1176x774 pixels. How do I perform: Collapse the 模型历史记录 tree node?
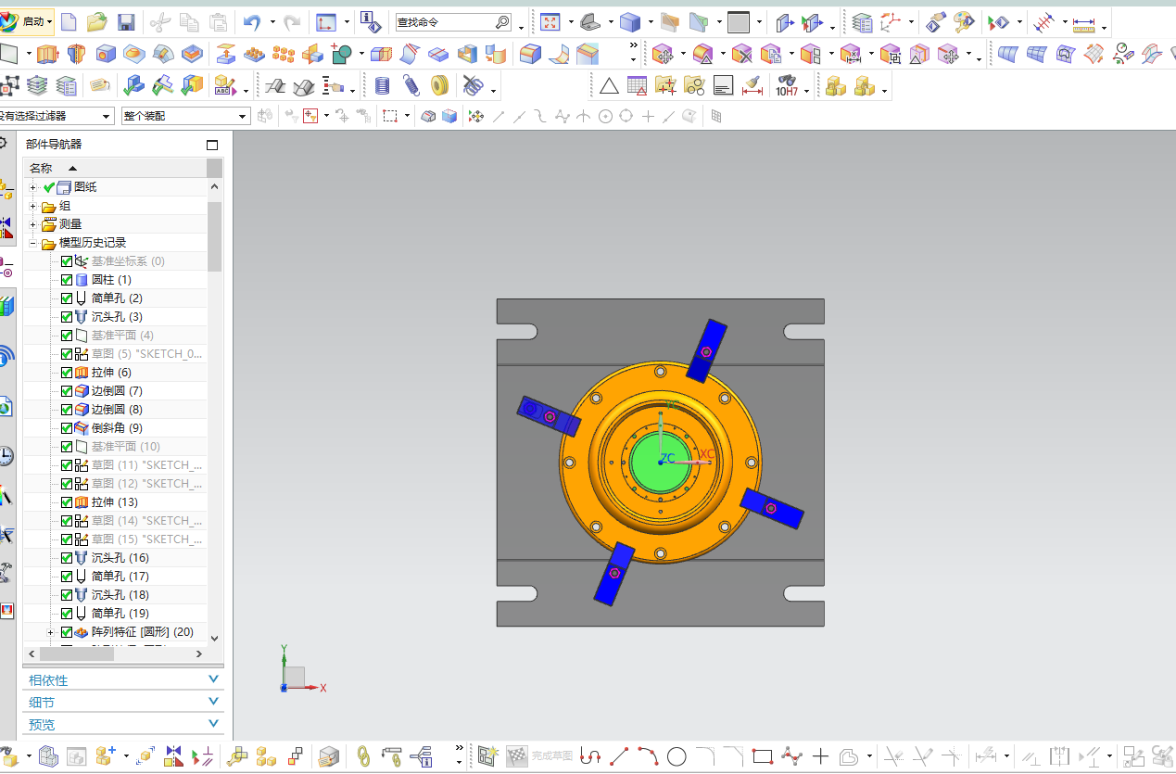click(x=33, y=243)
